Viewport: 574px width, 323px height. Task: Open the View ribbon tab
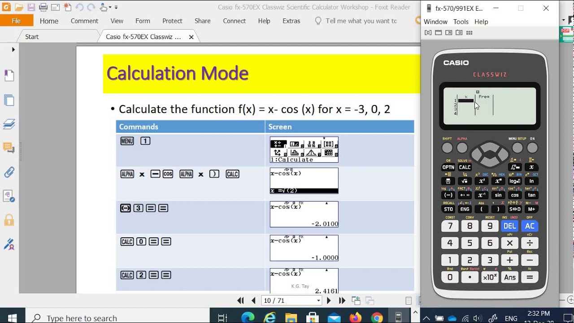click(117, 21)
